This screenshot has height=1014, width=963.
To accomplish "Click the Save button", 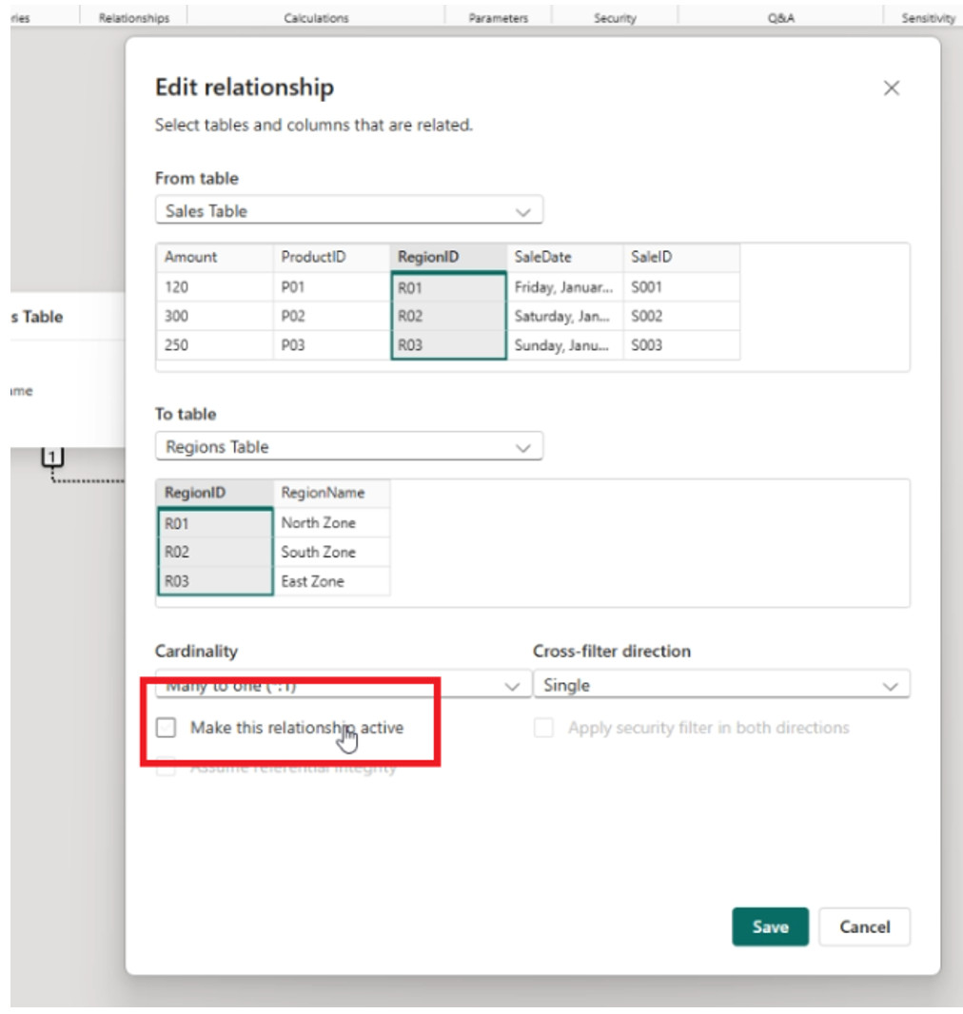I will pos(770,927).
